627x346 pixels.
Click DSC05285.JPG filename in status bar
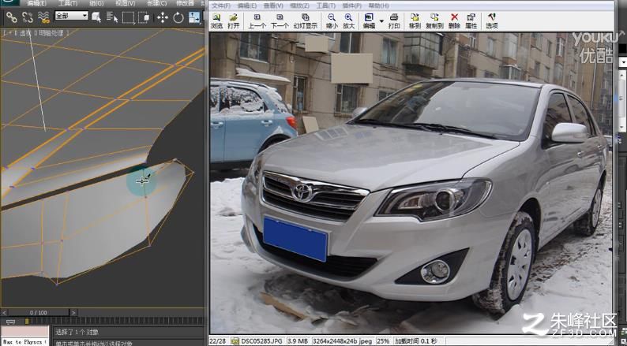[263, 341]
